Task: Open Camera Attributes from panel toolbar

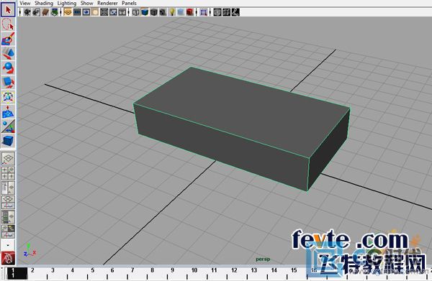Action: tap(36, 12)
